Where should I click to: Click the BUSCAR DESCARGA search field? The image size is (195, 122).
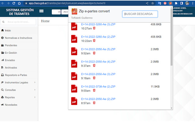click(x=140, y=14)
